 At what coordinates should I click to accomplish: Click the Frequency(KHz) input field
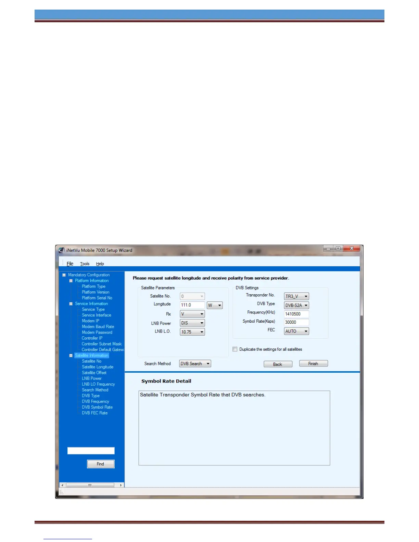click(296, 314)
